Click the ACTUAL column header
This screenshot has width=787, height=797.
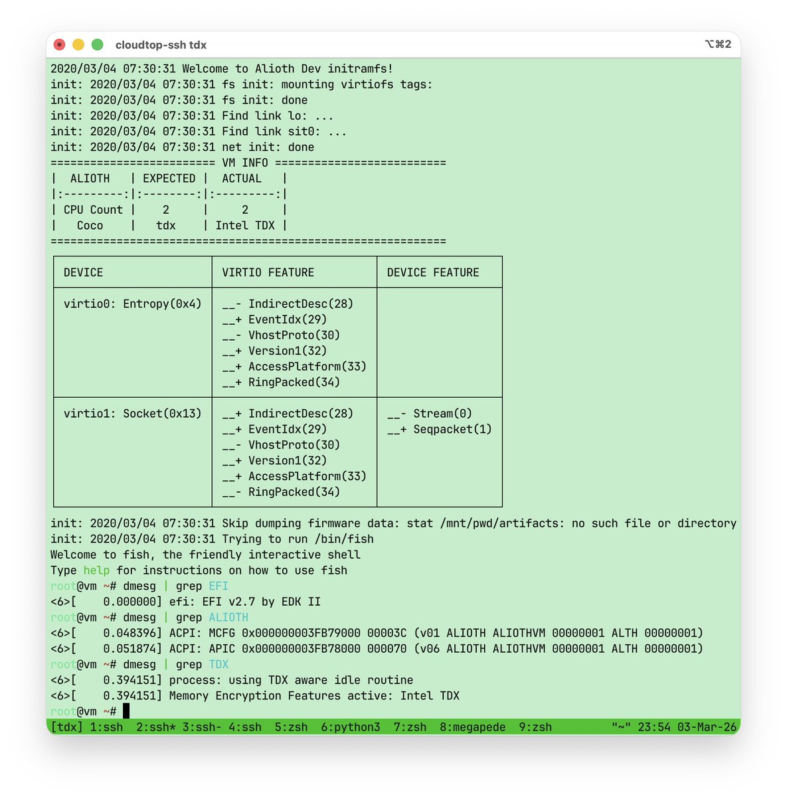pos(242,178)
